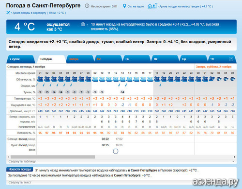Image resolution: width=242 pixels, height=189 pixels.
Task: Click the rain drop icon at hour 19
Action: pos(160,85)
